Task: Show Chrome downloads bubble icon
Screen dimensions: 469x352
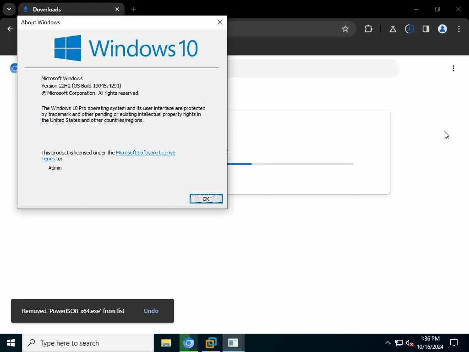Action: click(x=409, y=29)
